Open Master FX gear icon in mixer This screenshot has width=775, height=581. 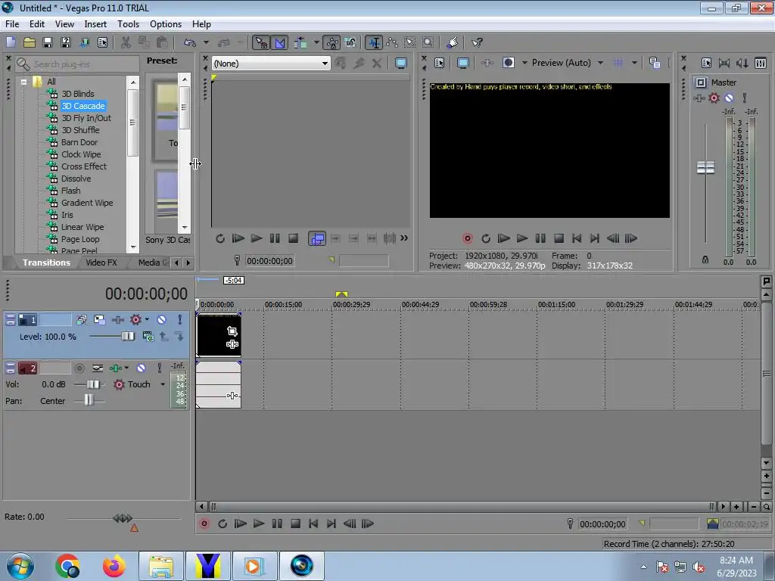coord(714,98)
